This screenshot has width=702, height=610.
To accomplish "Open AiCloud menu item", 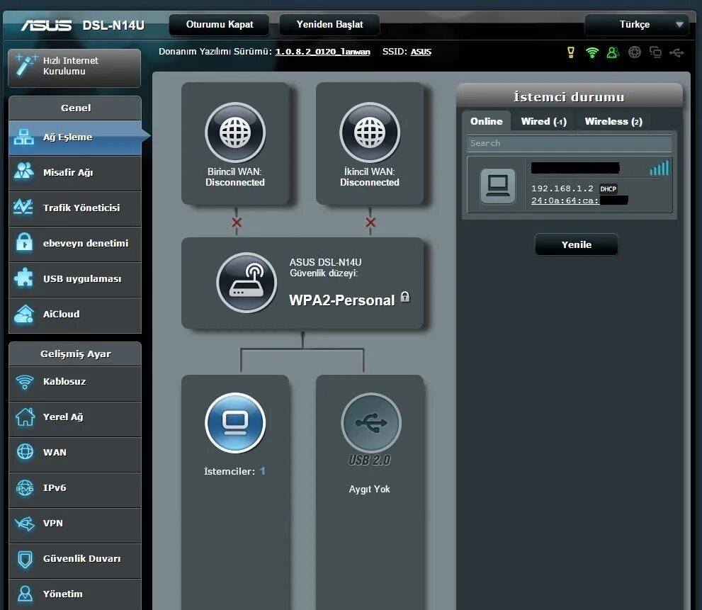I will point(75,315).
